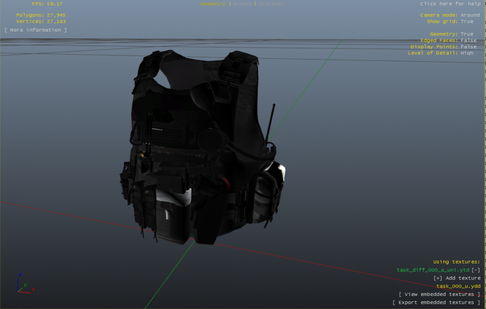Click [+] Add texture
The width and height of the screenshot is (486, 309).
pos(455,277)
